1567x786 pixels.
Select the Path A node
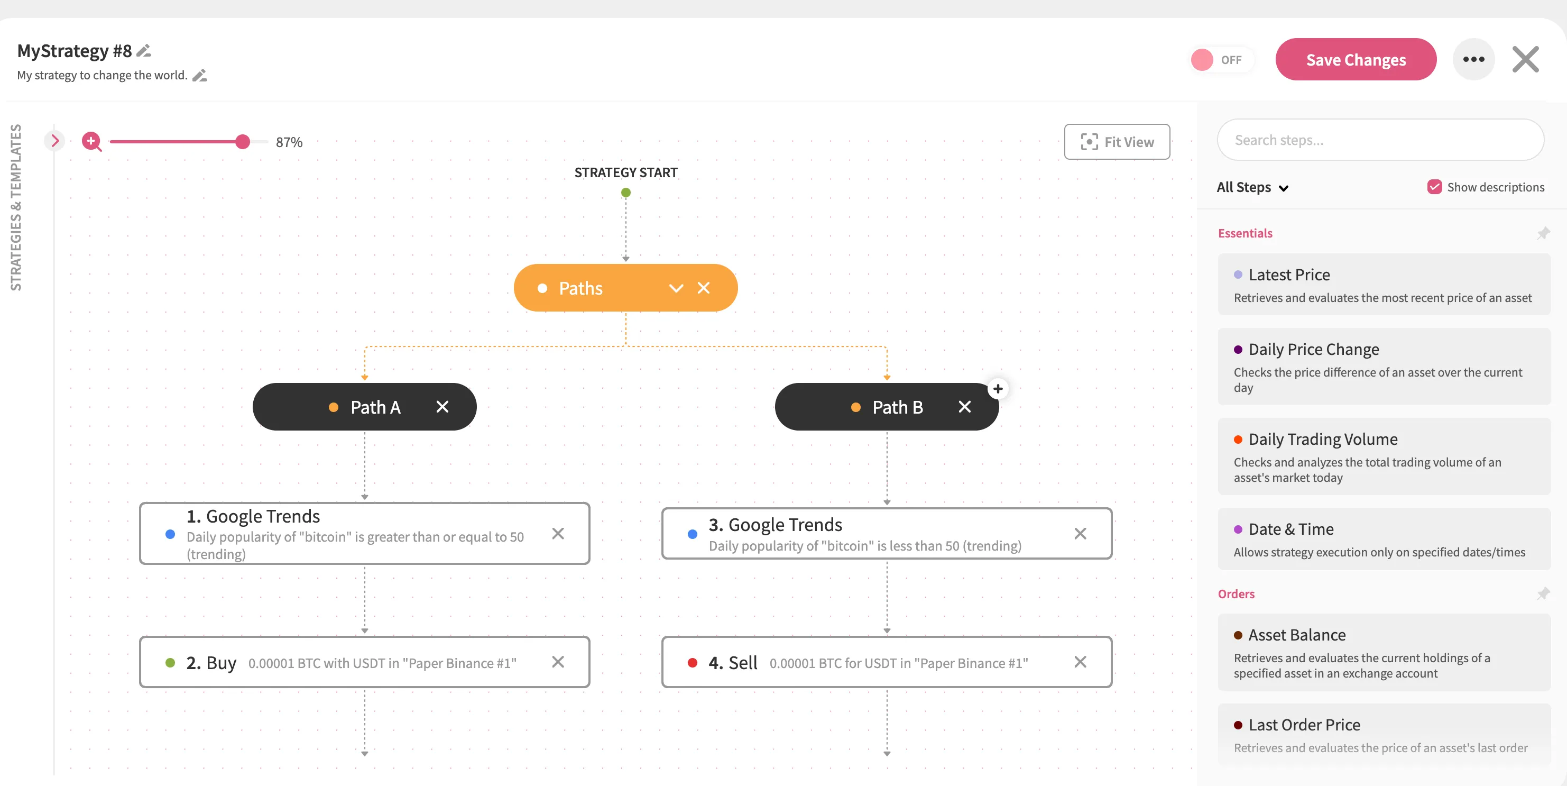[365, 407]
